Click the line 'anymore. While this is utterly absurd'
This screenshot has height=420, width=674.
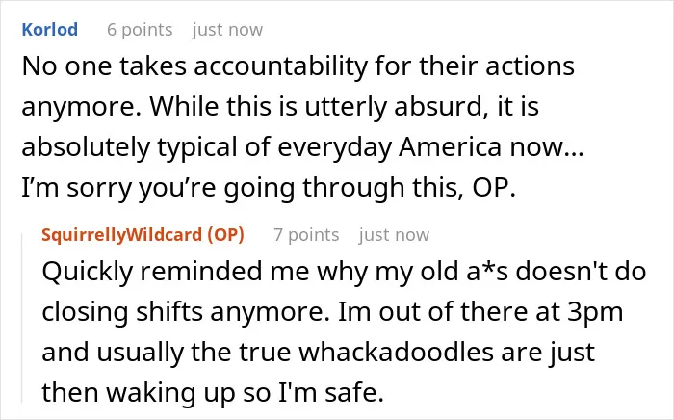(280, 107)
